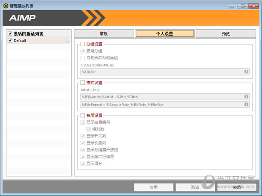Image resolution: width=262 pixels, height=196 pixels.
Task: Click the AIMP logo in the banner
Action: point(22,18)
